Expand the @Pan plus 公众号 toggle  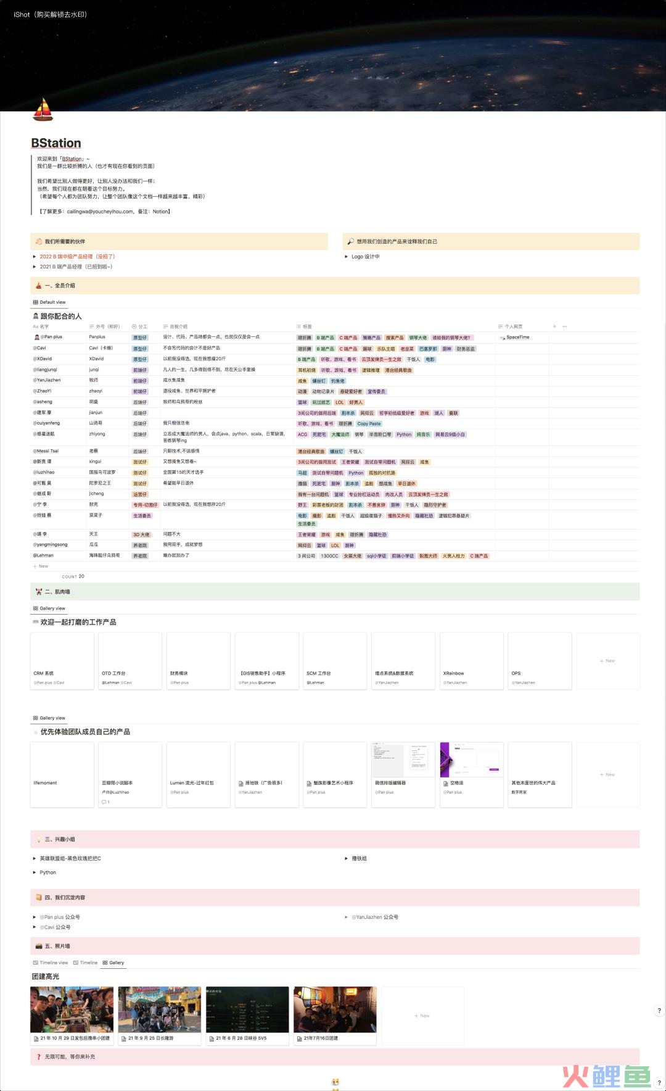tap(35, 917)
